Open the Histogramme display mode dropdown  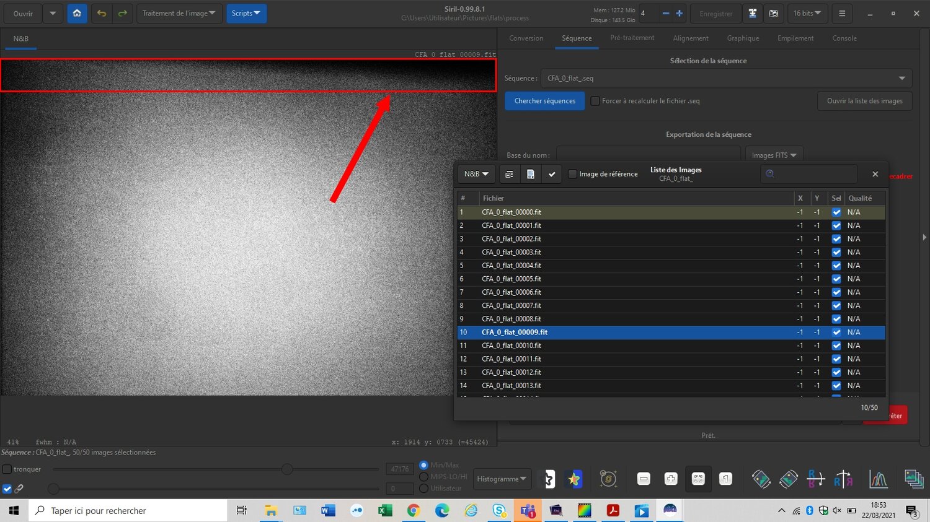pos(502,479)
